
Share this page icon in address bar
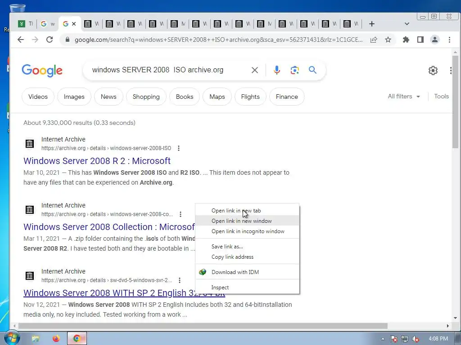pyautogui.click(x=373, y=40)
